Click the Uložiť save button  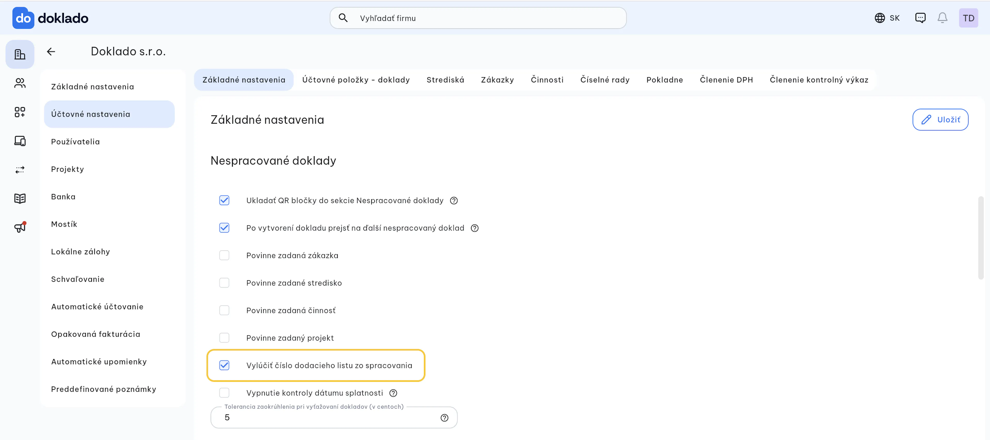coord(940,120)
